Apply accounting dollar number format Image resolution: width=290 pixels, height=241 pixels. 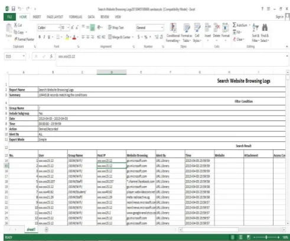tap(138, 37)
